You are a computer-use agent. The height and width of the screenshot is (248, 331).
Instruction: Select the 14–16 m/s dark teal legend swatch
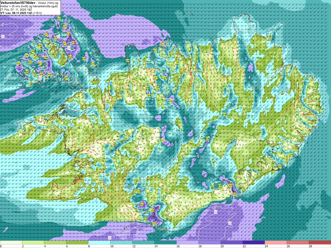165,243
